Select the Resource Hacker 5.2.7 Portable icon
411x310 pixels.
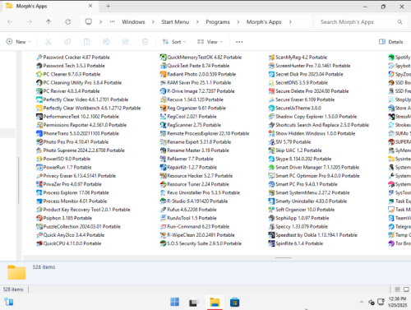(163, 176)
